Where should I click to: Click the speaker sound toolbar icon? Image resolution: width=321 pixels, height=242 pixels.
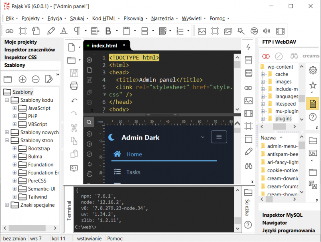(x=266, y=31)
